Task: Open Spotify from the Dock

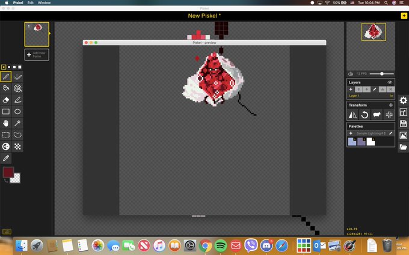Action: click(x=221, y=245)
